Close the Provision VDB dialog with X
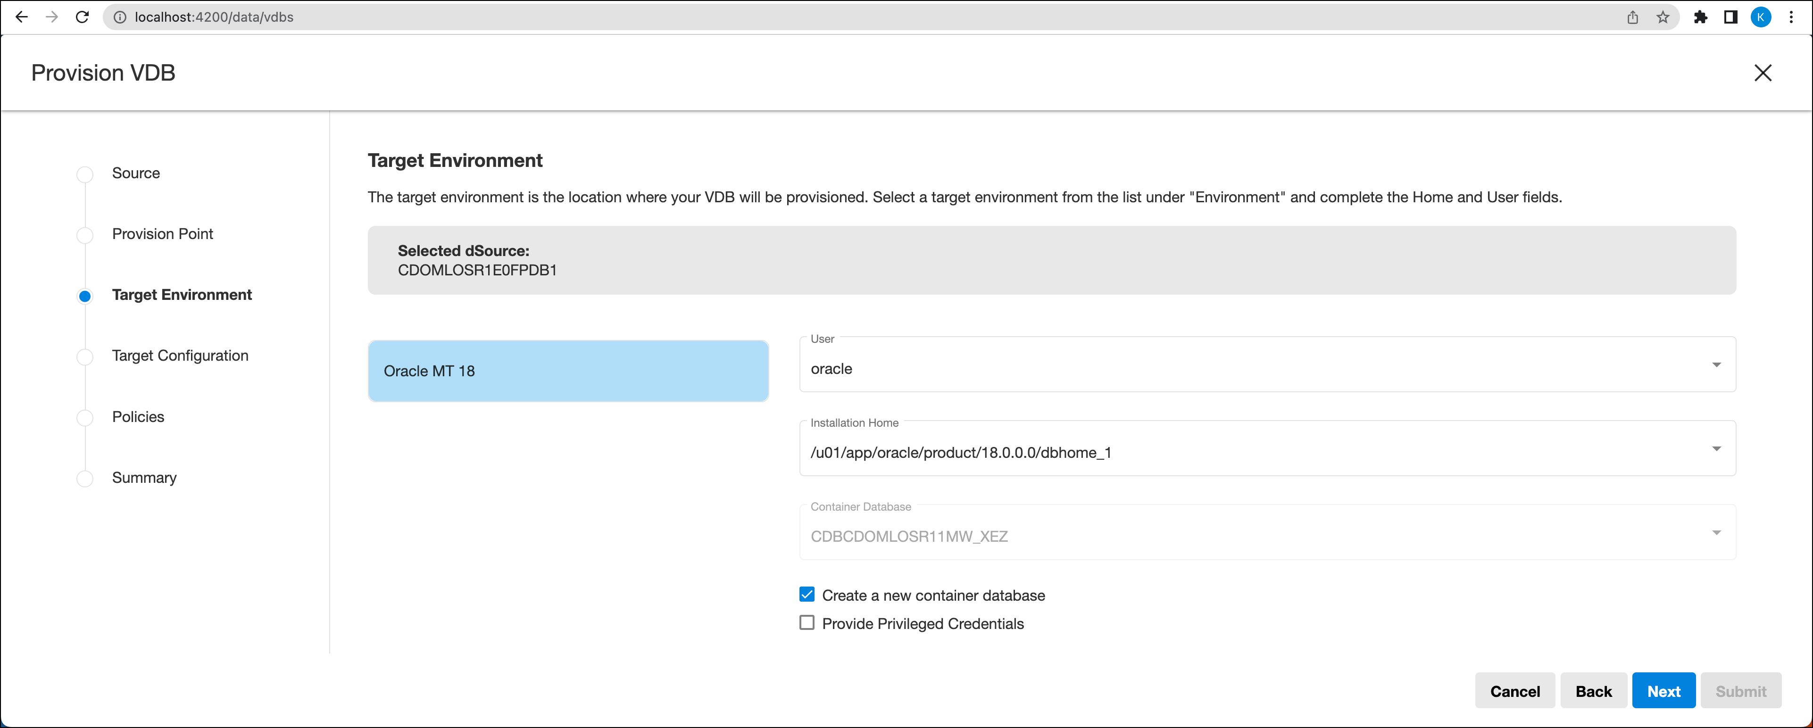Image resolution: width=1813 pixels, height=728 pixels. point(1763,73)
